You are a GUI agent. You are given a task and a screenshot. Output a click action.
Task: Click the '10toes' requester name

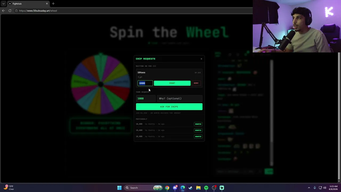pyautogui.click(x=141, y=73)
